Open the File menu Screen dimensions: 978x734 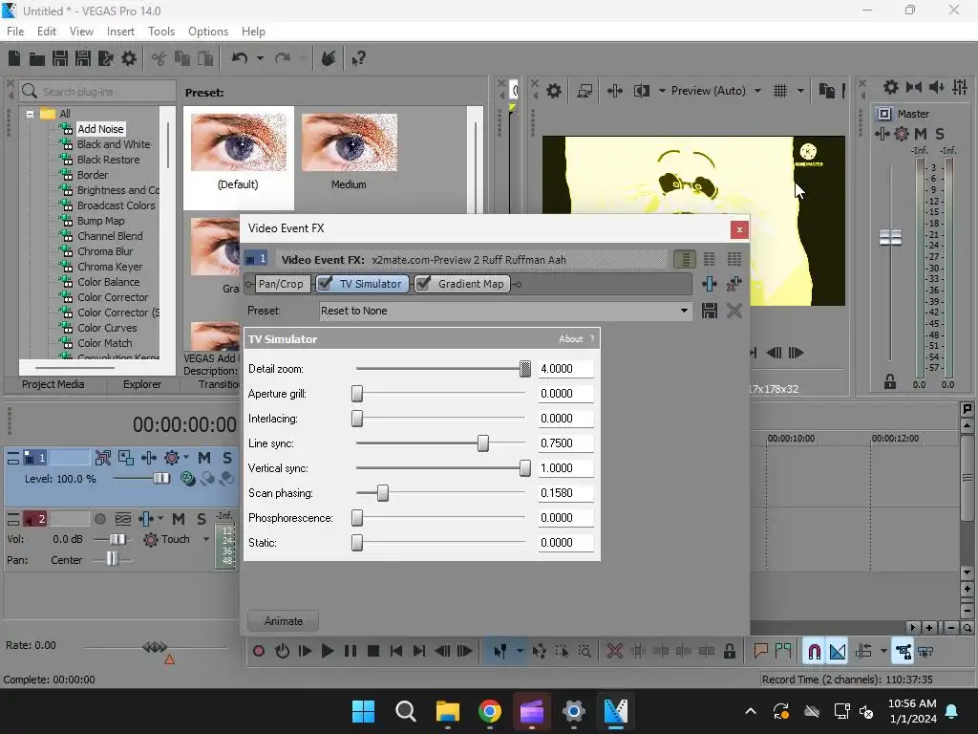click(15, 32)
